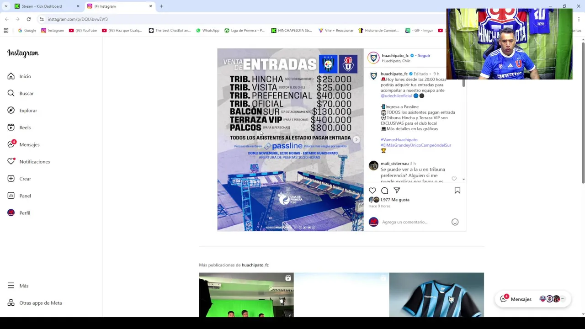Open (93) YouTube bookmark

[x=83, y=31]
